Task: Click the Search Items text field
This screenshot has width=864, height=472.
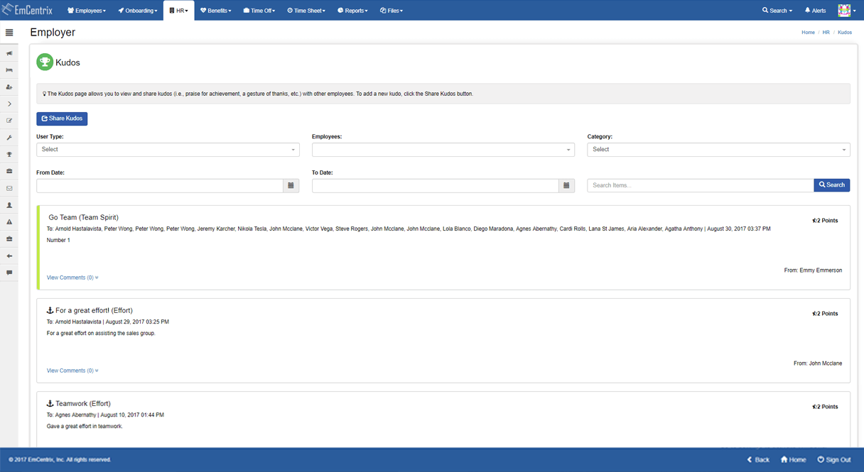Action: point(701,185)
